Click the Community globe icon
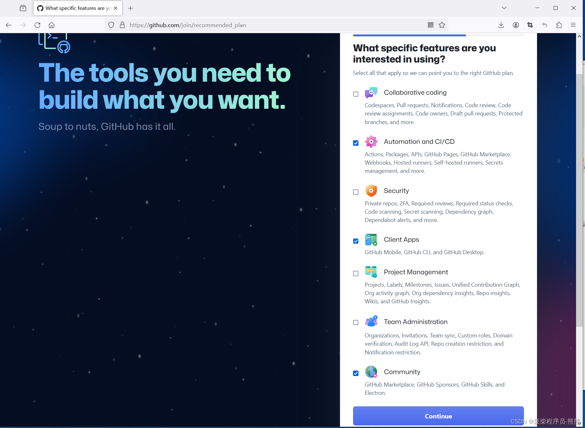Screen dimensions: 585x428 click(371, 372)
